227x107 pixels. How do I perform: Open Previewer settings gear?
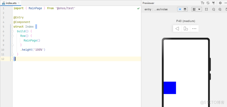[220, 3]
